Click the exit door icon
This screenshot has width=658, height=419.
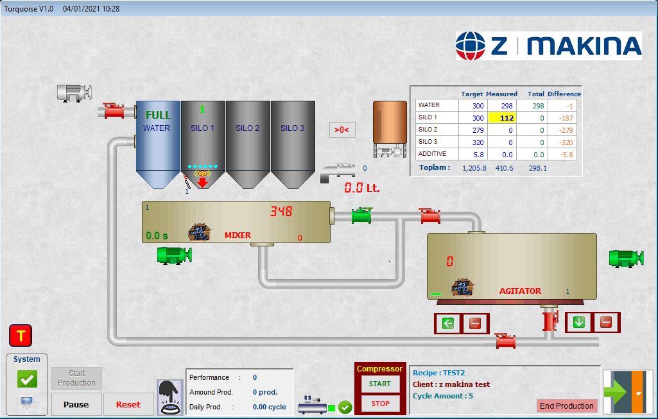tap(627, 391)
